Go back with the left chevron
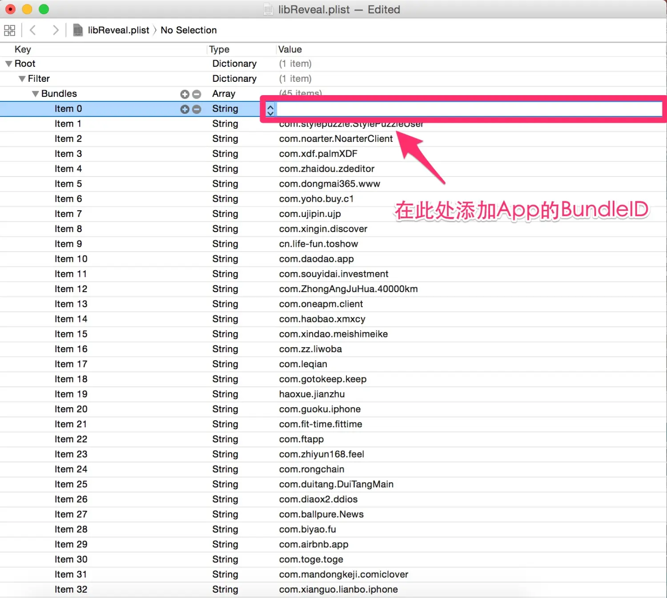The image size is (667, 598). coord(32,30)
